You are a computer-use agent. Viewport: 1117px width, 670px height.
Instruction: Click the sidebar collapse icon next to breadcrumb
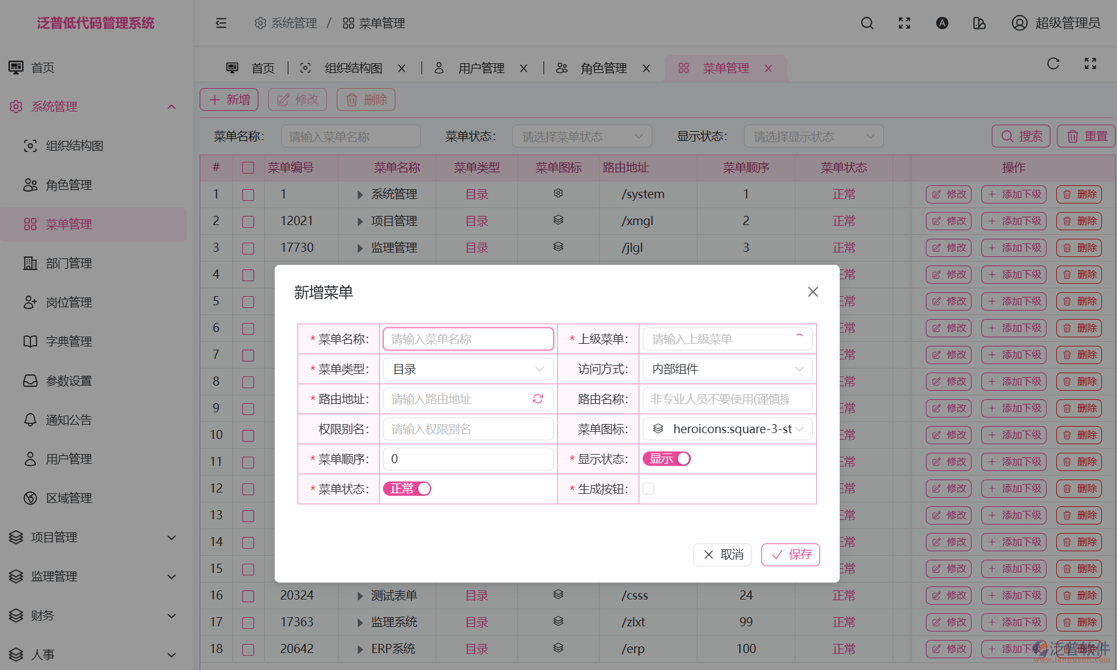[221, 23]
